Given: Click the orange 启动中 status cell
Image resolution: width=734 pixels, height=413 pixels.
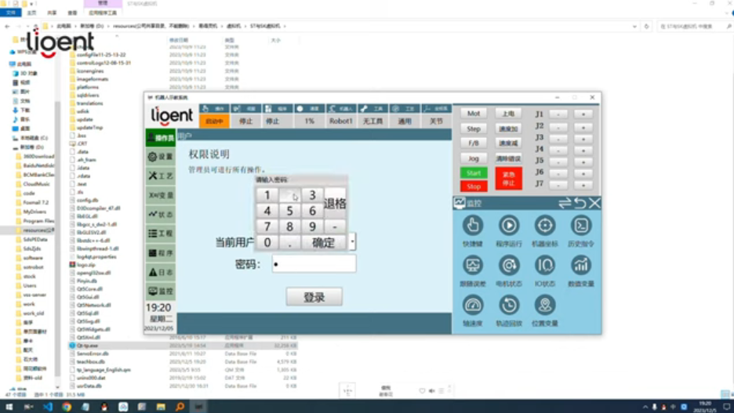Looking at the screenshot, I should click(x=214, y=121).
